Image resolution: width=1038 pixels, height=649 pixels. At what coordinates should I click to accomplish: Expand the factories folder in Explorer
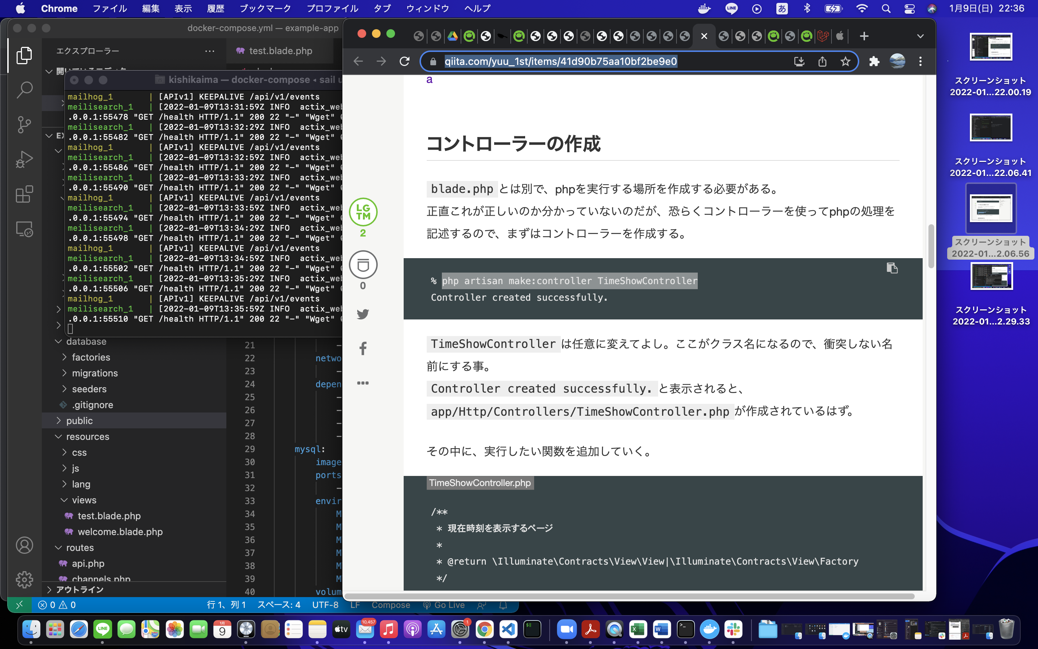coord(91,357)
